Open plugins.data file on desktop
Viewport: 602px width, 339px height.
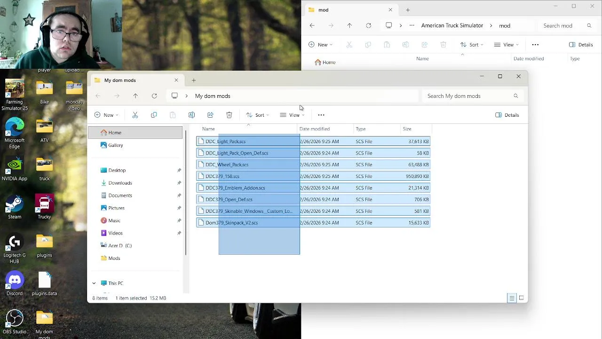(x=44, y=284)
